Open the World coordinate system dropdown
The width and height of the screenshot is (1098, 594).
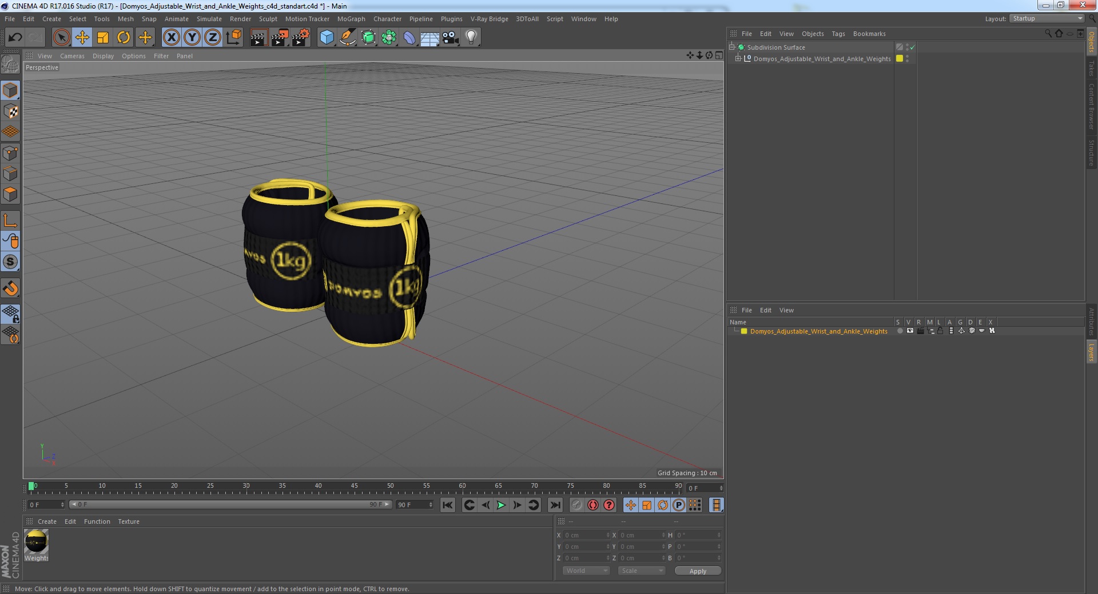[x=586, y=571]
